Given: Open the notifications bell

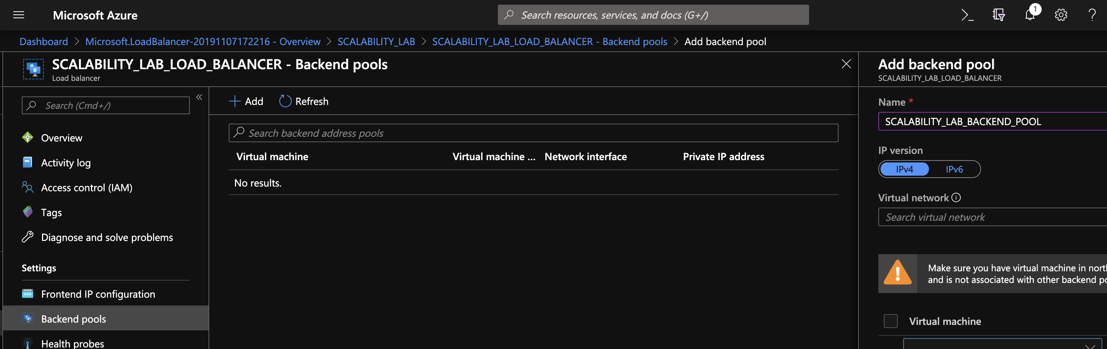Looking at the screenshot, I should click(x=1030, y=15).
